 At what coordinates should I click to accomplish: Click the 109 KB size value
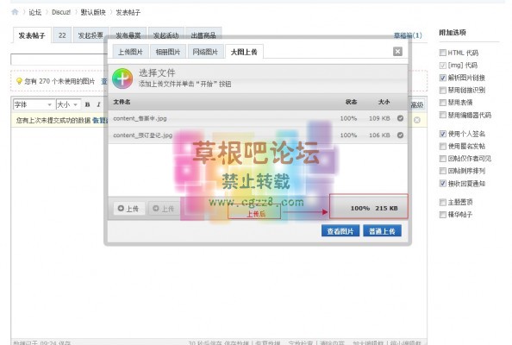pos(379,118)
